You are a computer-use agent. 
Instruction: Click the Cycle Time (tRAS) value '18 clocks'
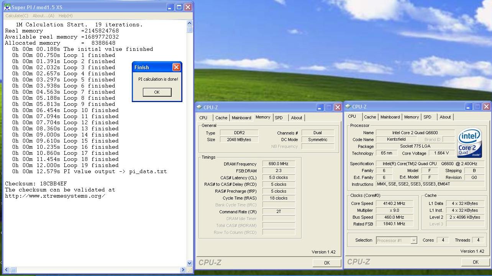279,198
